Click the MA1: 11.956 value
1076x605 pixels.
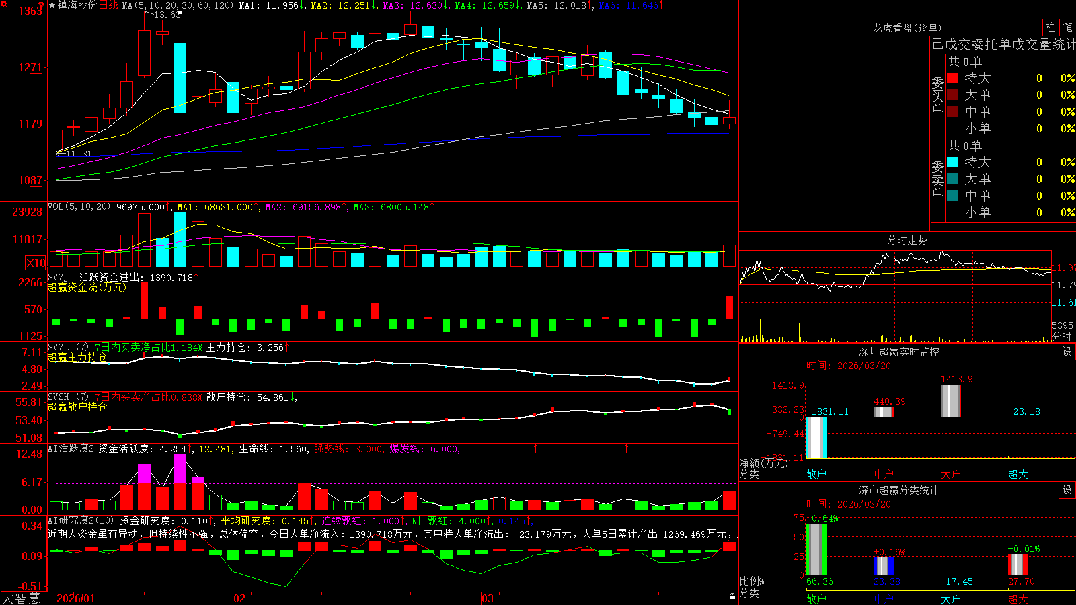click(x=268, y=5)
